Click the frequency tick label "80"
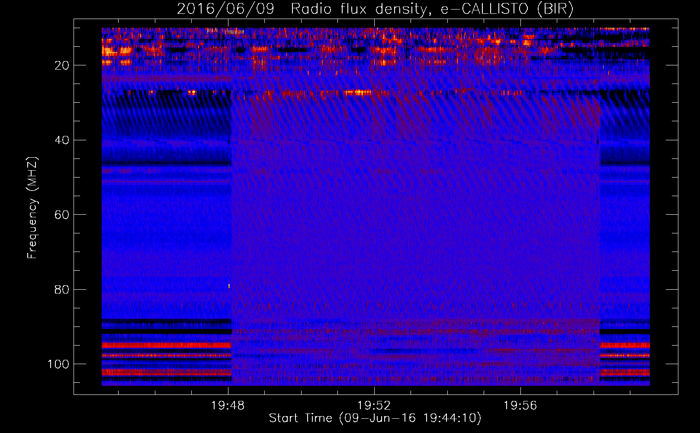This screenshot has width=700, height=433. pyautogui.click(x=62, y=290)
